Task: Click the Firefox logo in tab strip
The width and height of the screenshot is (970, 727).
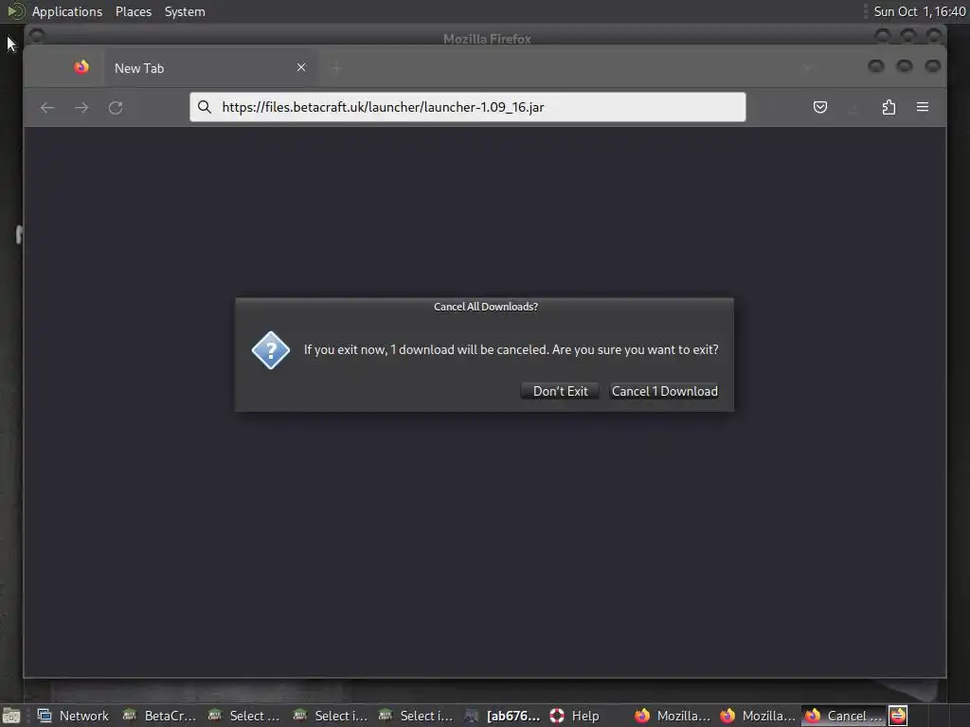Action: [81, 67]
